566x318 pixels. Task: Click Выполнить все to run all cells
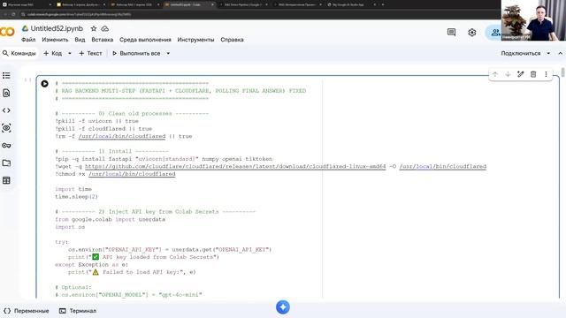click(136, 53)
